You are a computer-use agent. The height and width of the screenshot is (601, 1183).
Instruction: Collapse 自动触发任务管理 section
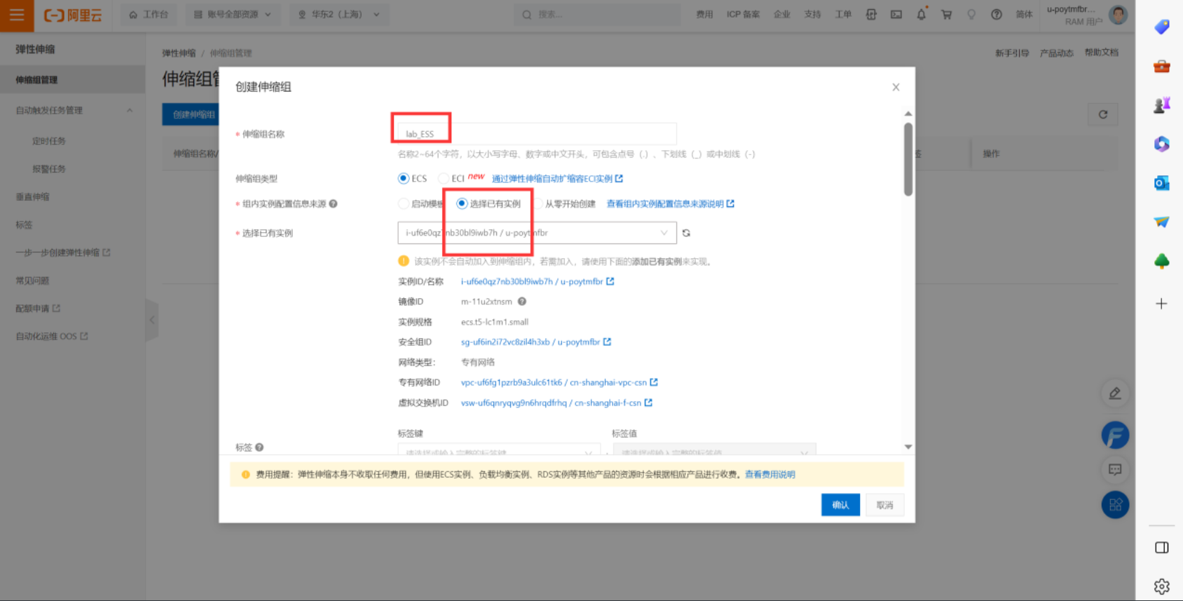click(x=130, y=110)
